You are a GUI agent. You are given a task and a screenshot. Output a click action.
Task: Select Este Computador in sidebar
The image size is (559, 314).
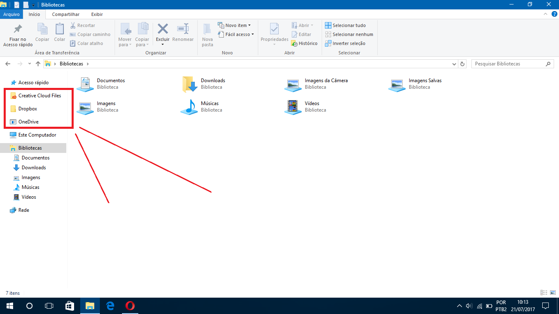point(33,135)
